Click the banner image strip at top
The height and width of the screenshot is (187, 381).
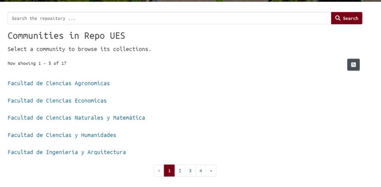[190, 1]
